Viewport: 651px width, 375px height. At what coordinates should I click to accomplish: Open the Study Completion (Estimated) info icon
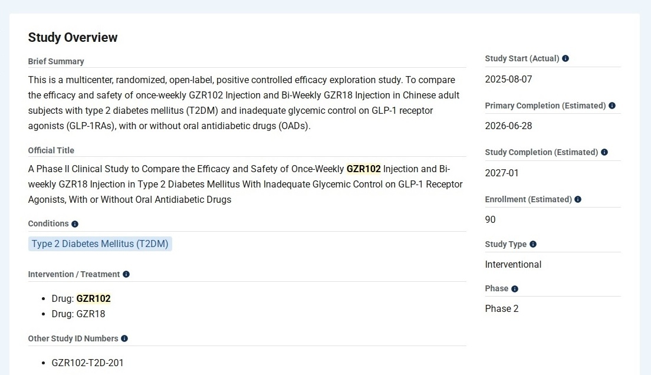click(x=604, y=152)
